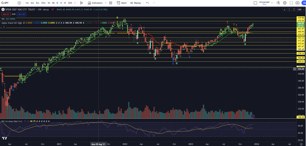Click the 479.98 yellow price label
306x146 pixels.
tap(301, 18)
